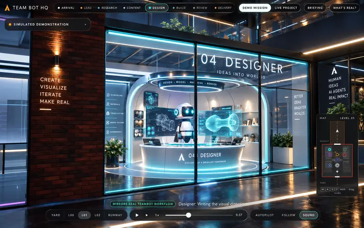
Task: Jump to level L00
Action: (71, 215)
